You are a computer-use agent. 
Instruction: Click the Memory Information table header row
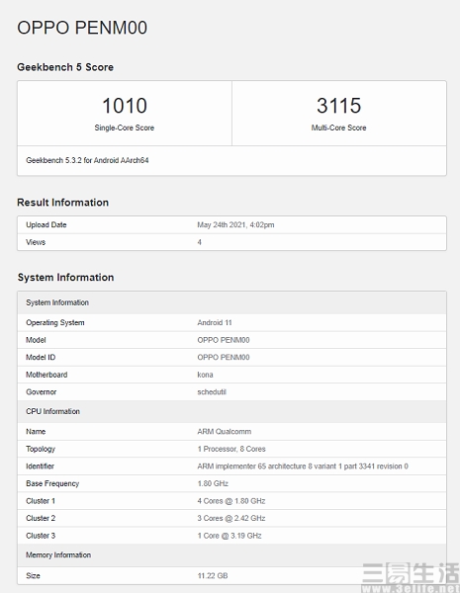(231, 555)
